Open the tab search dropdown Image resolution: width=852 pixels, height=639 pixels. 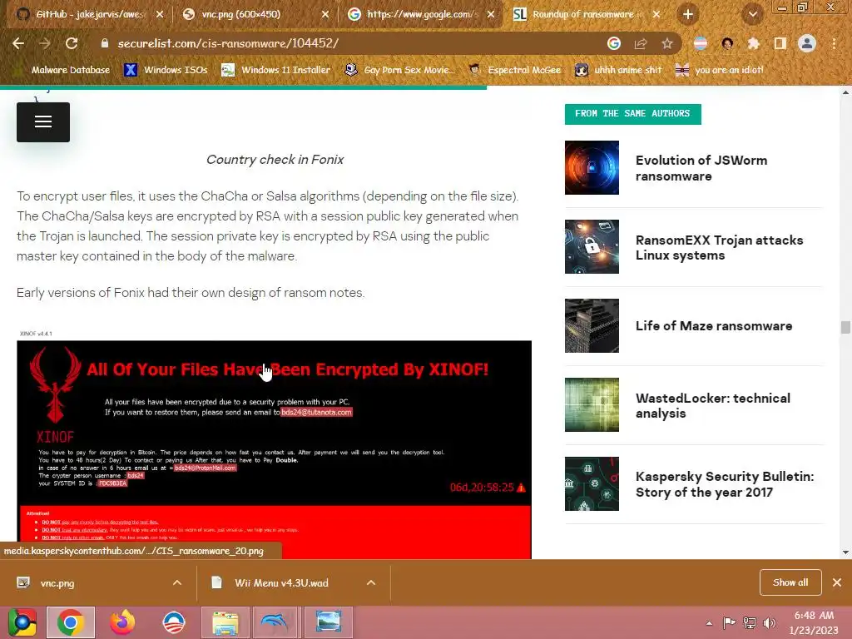(x=753, y=14)
